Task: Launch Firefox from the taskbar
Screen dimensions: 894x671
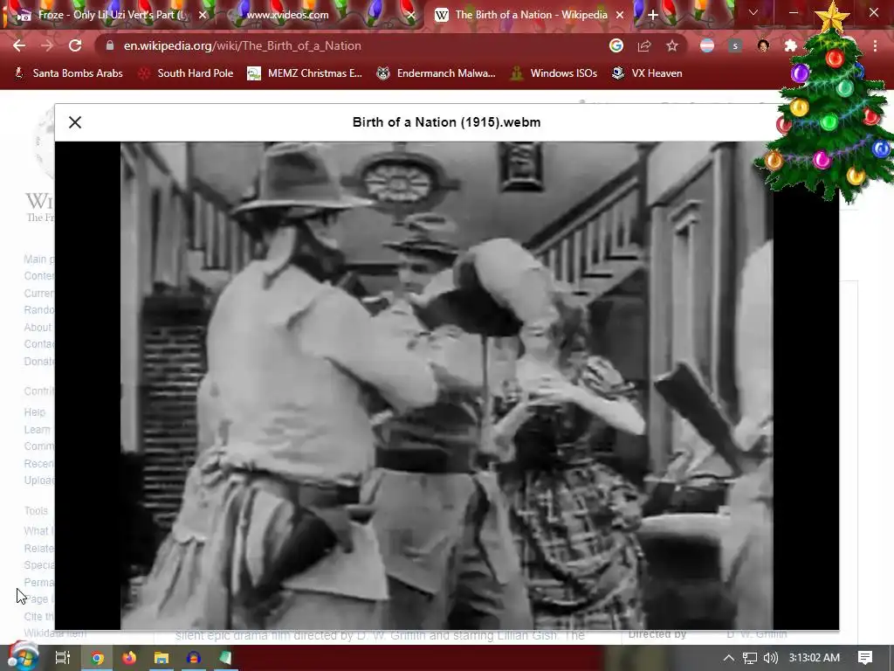Action: [129, 658]
